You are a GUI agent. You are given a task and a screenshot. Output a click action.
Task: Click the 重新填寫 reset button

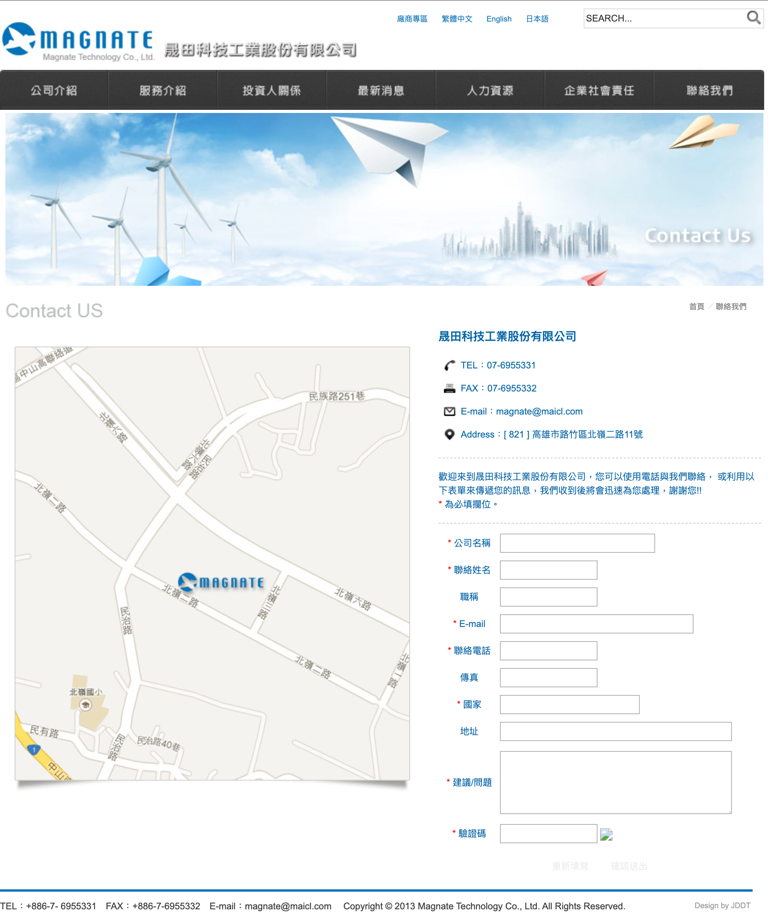click(x=569, y=866)
